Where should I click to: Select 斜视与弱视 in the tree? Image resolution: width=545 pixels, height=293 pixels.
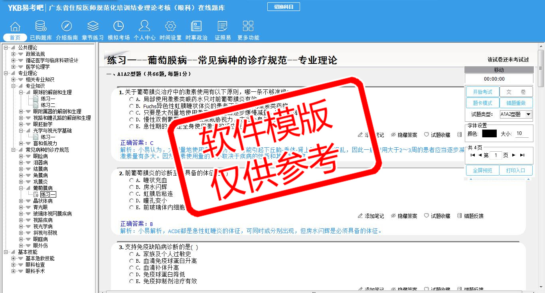point(45,233)
